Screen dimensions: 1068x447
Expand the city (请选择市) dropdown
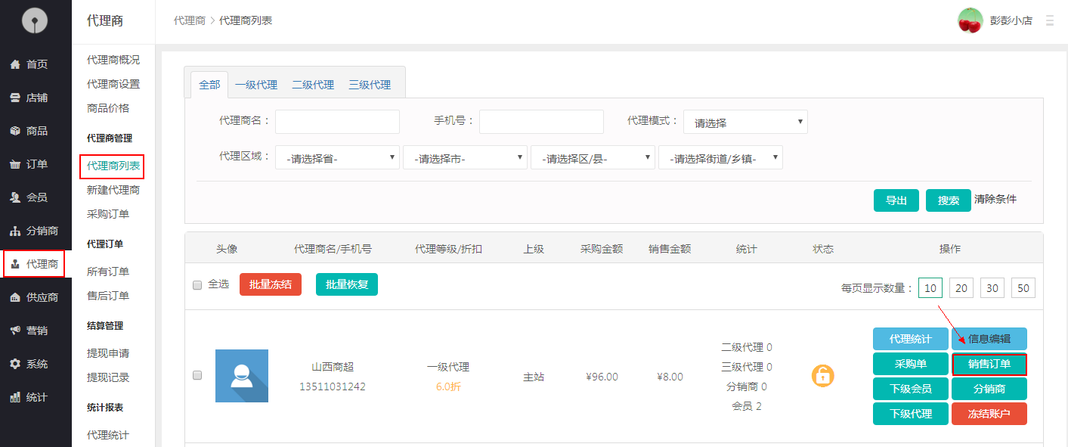465,158
